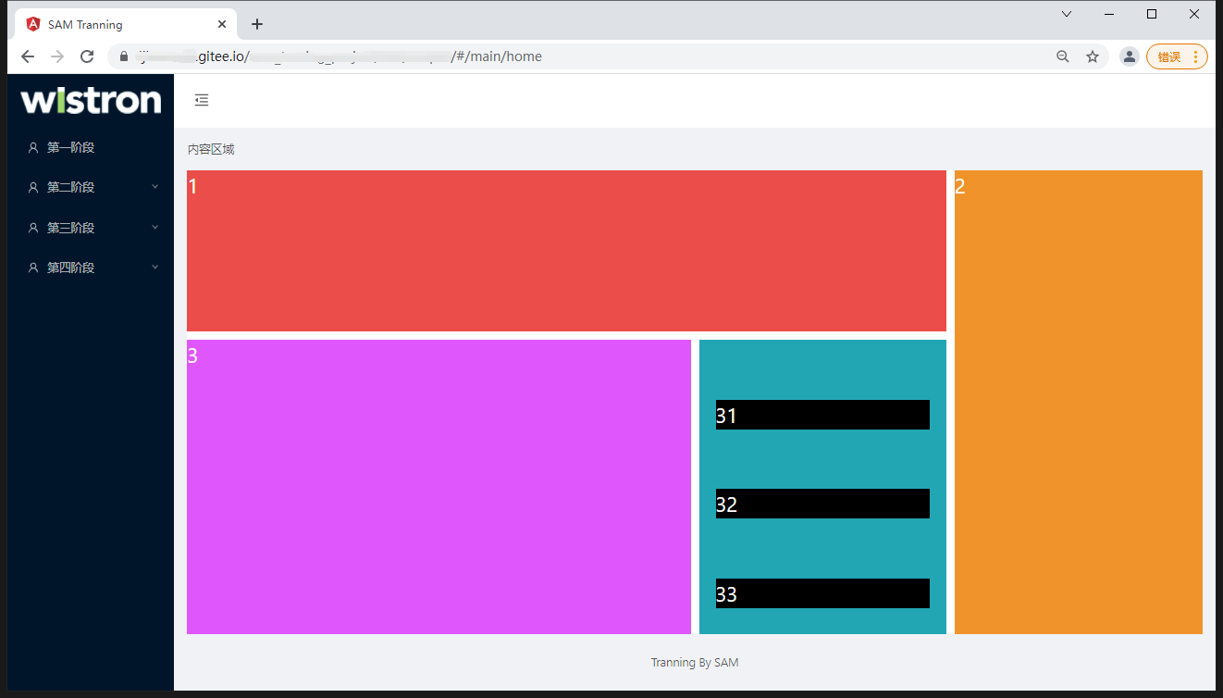Image resolution: width=1223 pixels, height=698 pixels.
Task: Open a new browser tab
Action: (257, 24)
